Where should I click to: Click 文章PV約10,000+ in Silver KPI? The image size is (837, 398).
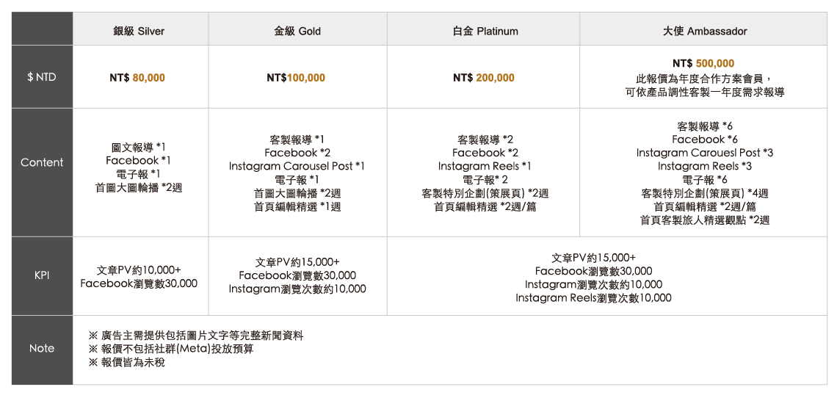tap(139, 270)
